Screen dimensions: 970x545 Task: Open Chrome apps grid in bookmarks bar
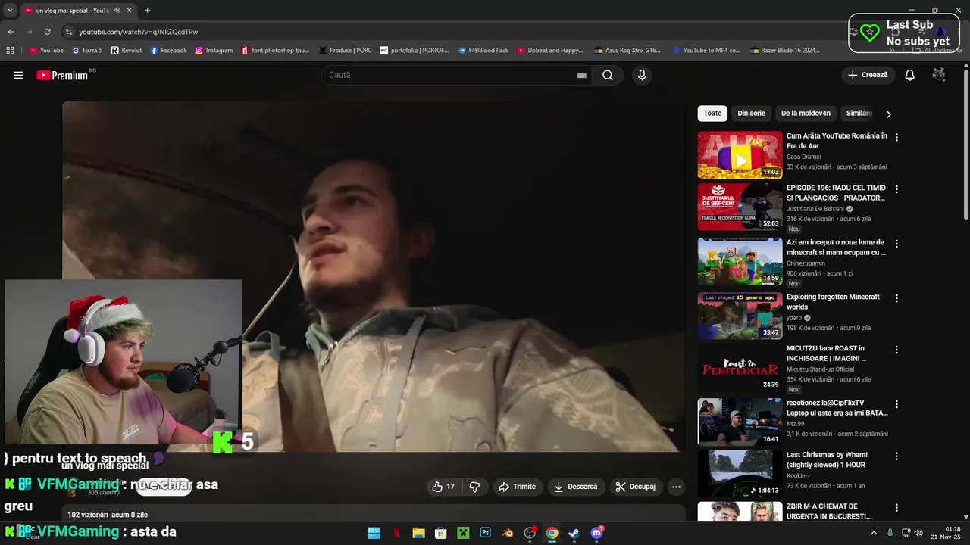(10, 50)
